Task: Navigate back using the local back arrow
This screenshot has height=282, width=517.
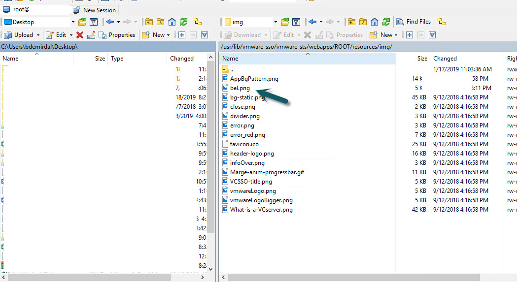Action: point(109,22)
